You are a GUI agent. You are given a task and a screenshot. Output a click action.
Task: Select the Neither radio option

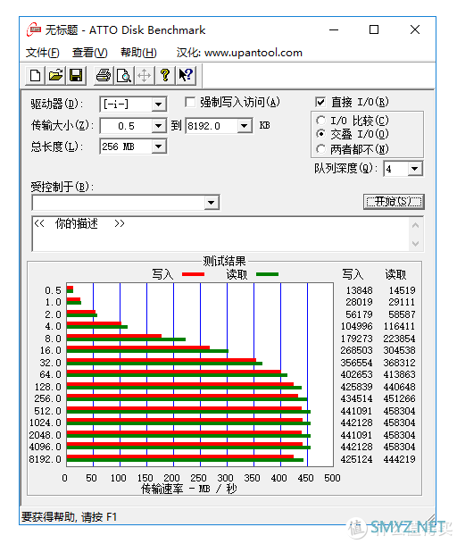point(320,149)
